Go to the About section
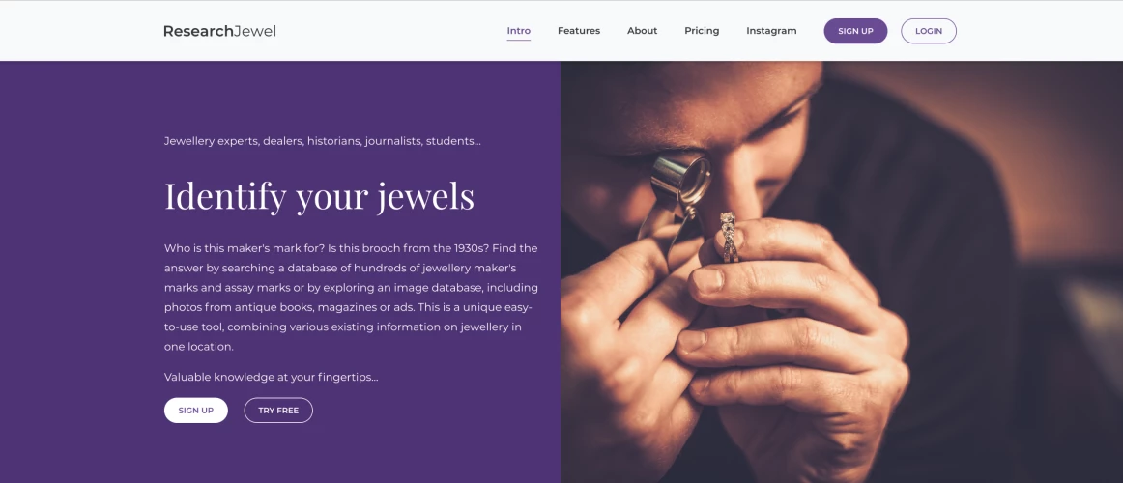The height and width of the screenshot is (483, 1123). coord(642,31)
